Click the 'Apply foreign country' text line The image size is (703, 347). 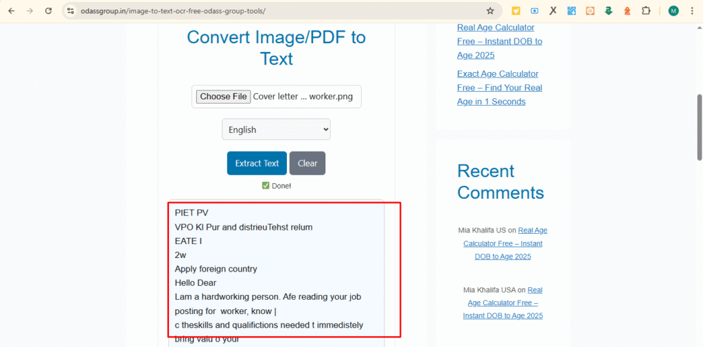216,269
